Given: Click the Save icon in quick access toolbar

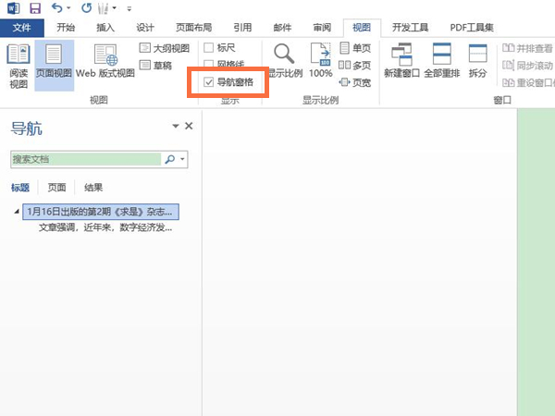Looking at the screenshot, I should (x=35, y=7).
